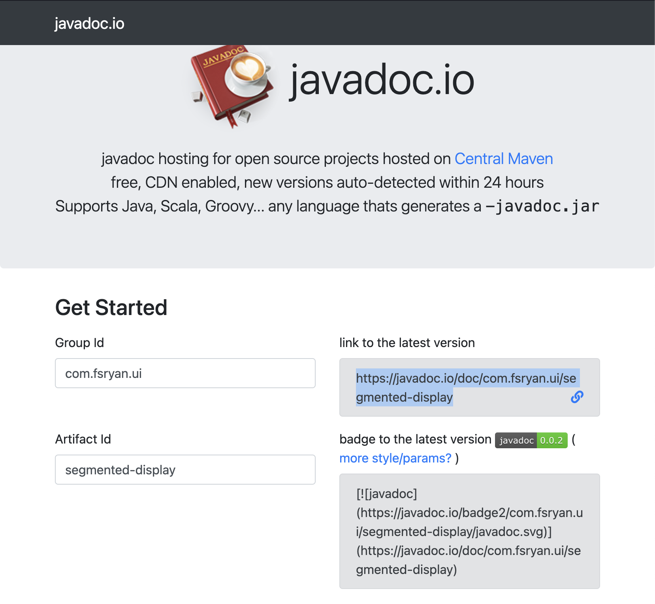Click the -javadoc.jar monospace text
This screenshot has height=604, width=655.
(542, 206)
